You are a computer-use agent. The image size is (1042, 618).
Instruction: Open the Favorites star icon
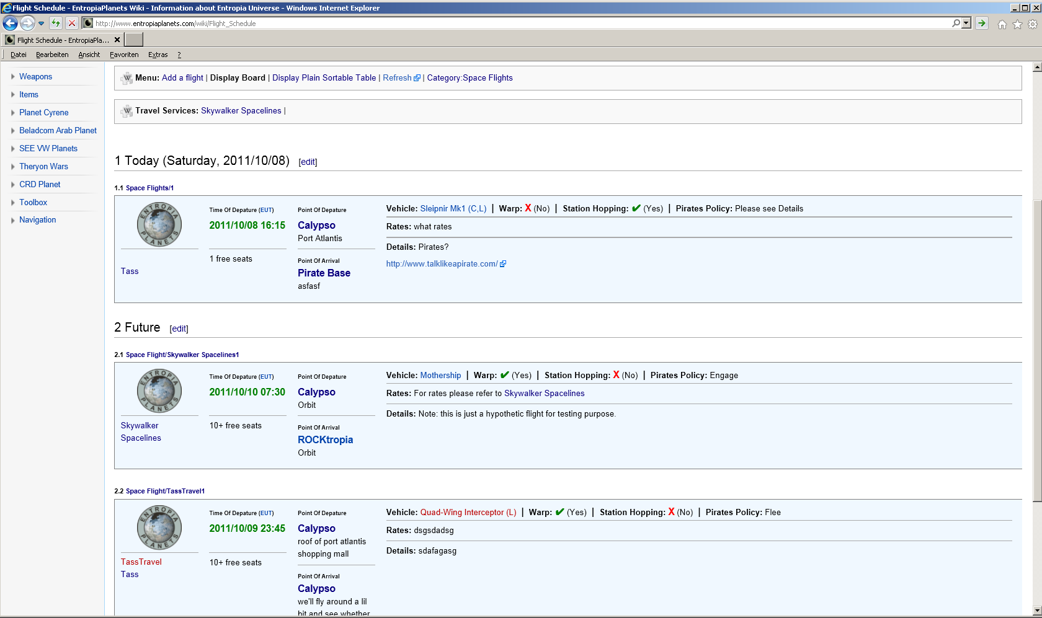tap(1017, 24)
